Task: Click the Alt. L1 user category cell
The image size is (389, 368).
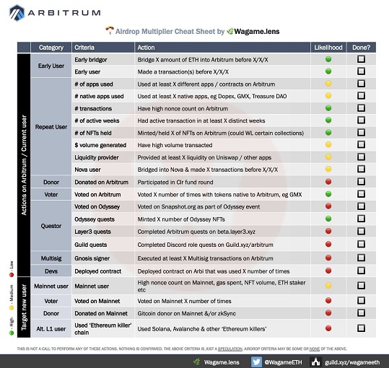Action: coord(51,329)
